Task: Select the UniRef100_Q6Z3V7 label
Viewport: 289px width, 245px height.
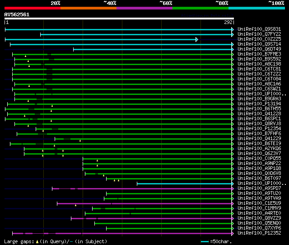Action: tap(259, 154)
